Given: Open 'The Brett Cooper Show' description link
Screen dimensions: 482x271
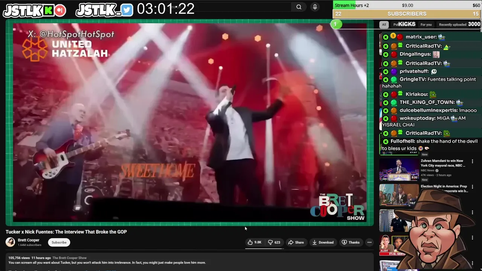Looking at the screenshot, I should coord(70,258).
